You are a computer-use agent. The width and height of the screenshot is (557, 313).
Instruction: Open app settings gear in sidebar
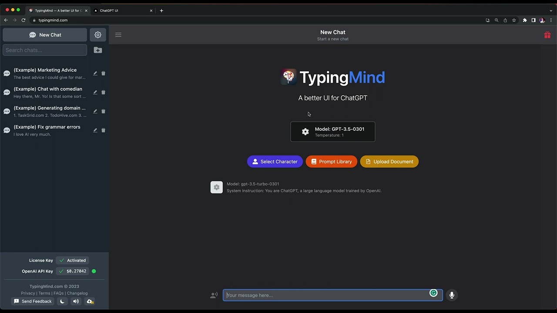pos(98,35)
